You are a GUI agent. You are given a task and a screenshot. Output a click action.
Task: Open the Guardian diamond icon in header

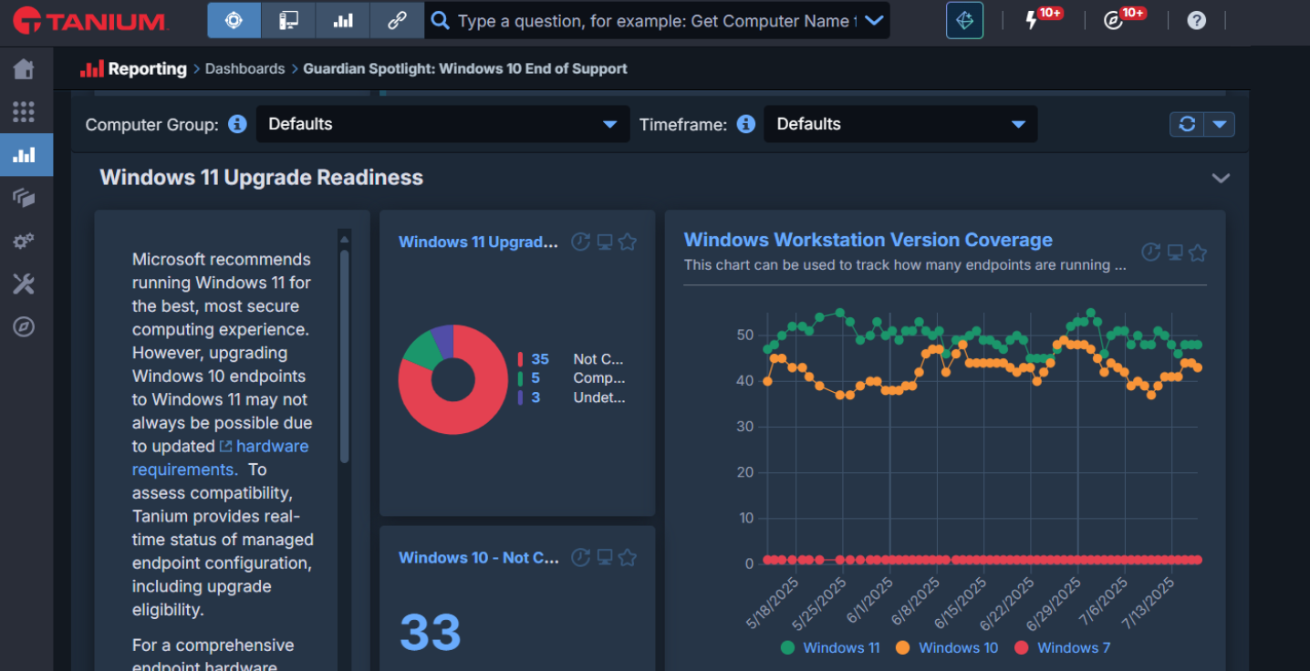[964, 20]
